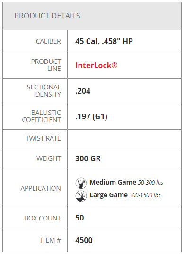Select the weight value 300 GR
The height and width of the screenshot is (255, 185).
tap(88, 159)
